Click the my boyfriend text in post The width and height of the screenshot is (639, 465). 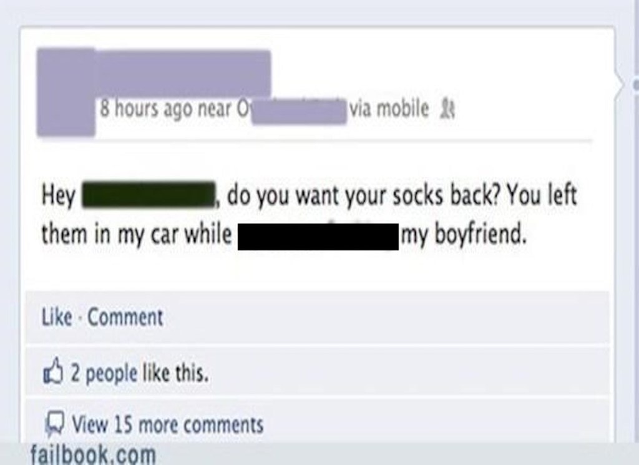(x=464, y=235)
